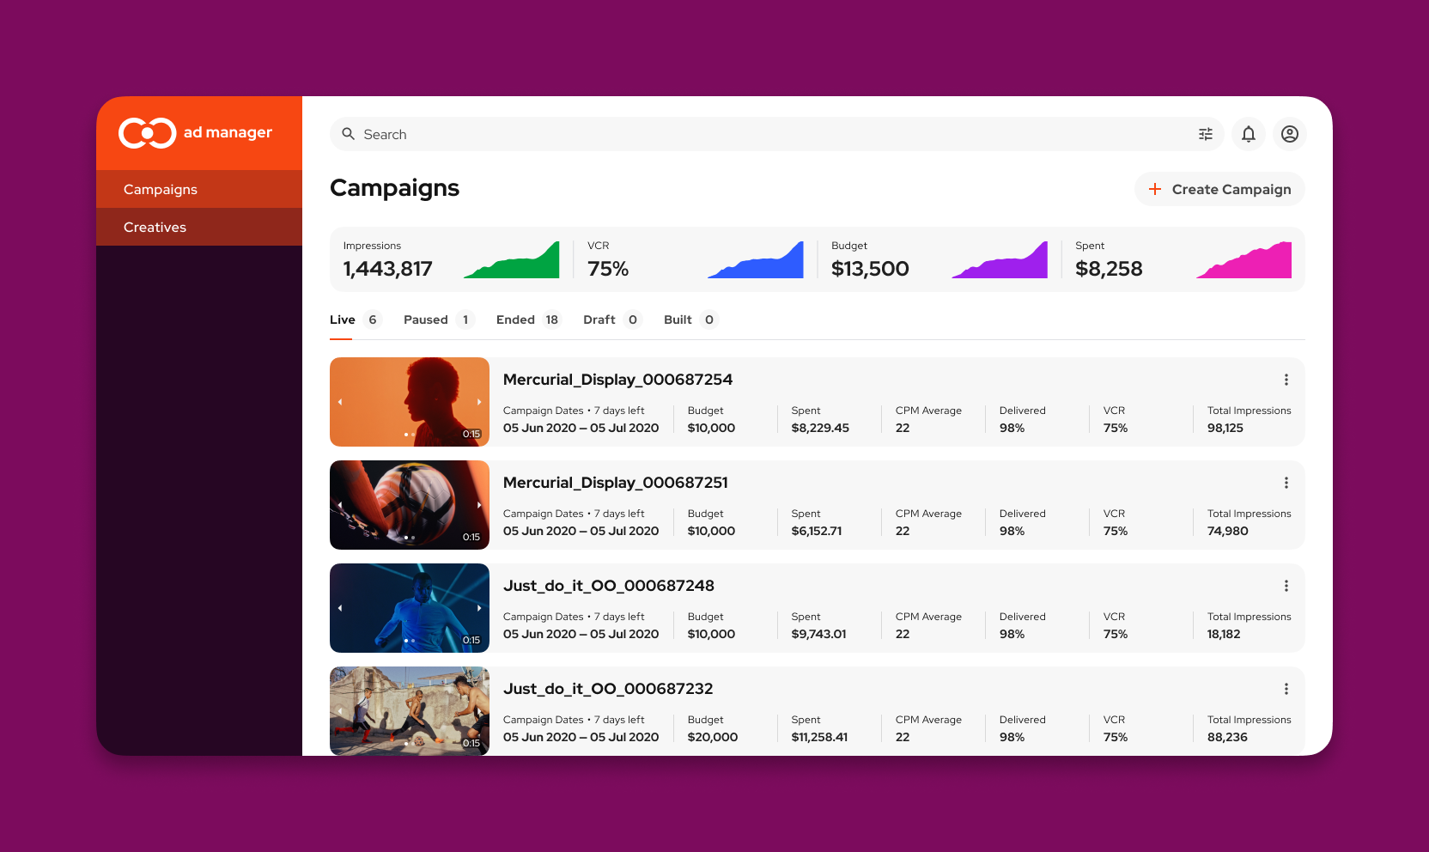Click the pink Spent chart
This screenshot has height=852, width=1429.
pyautogui.click(x=1244, y=261)
